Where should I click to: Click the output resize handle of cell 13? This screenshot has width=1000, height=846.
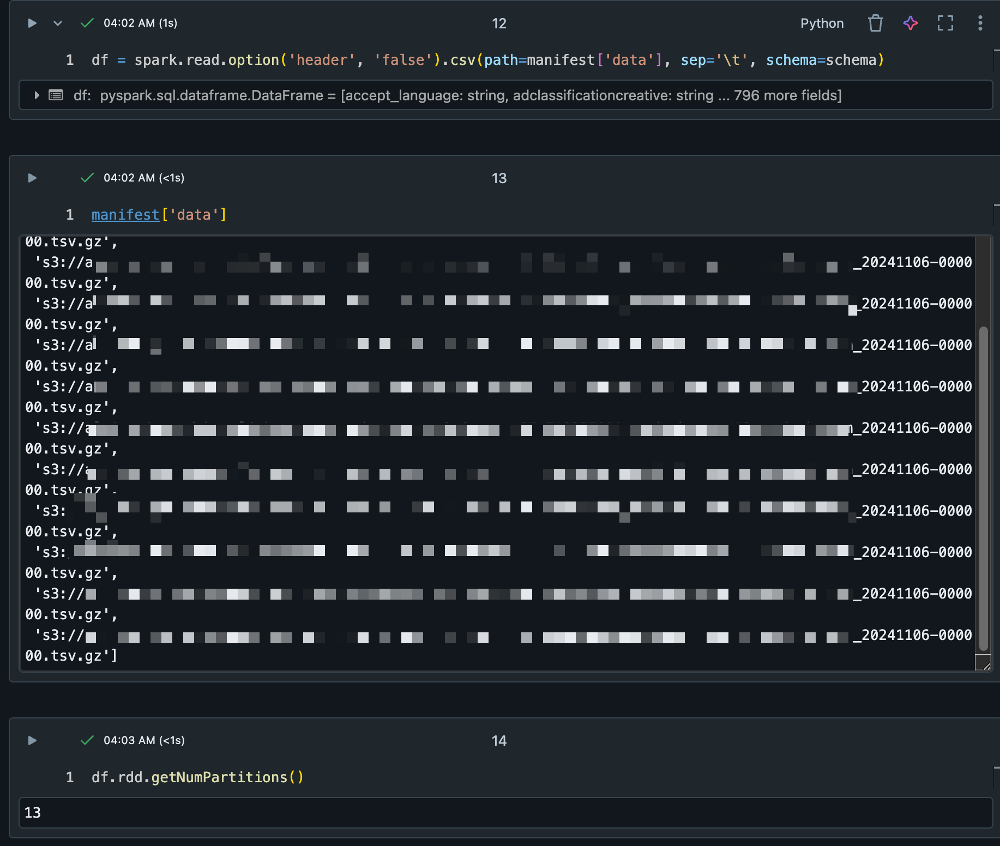[x=983, y=663]
